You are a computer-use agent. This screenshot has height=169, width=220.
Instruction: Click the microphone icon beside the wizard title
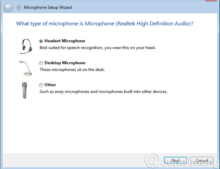[x=18, y=7]
